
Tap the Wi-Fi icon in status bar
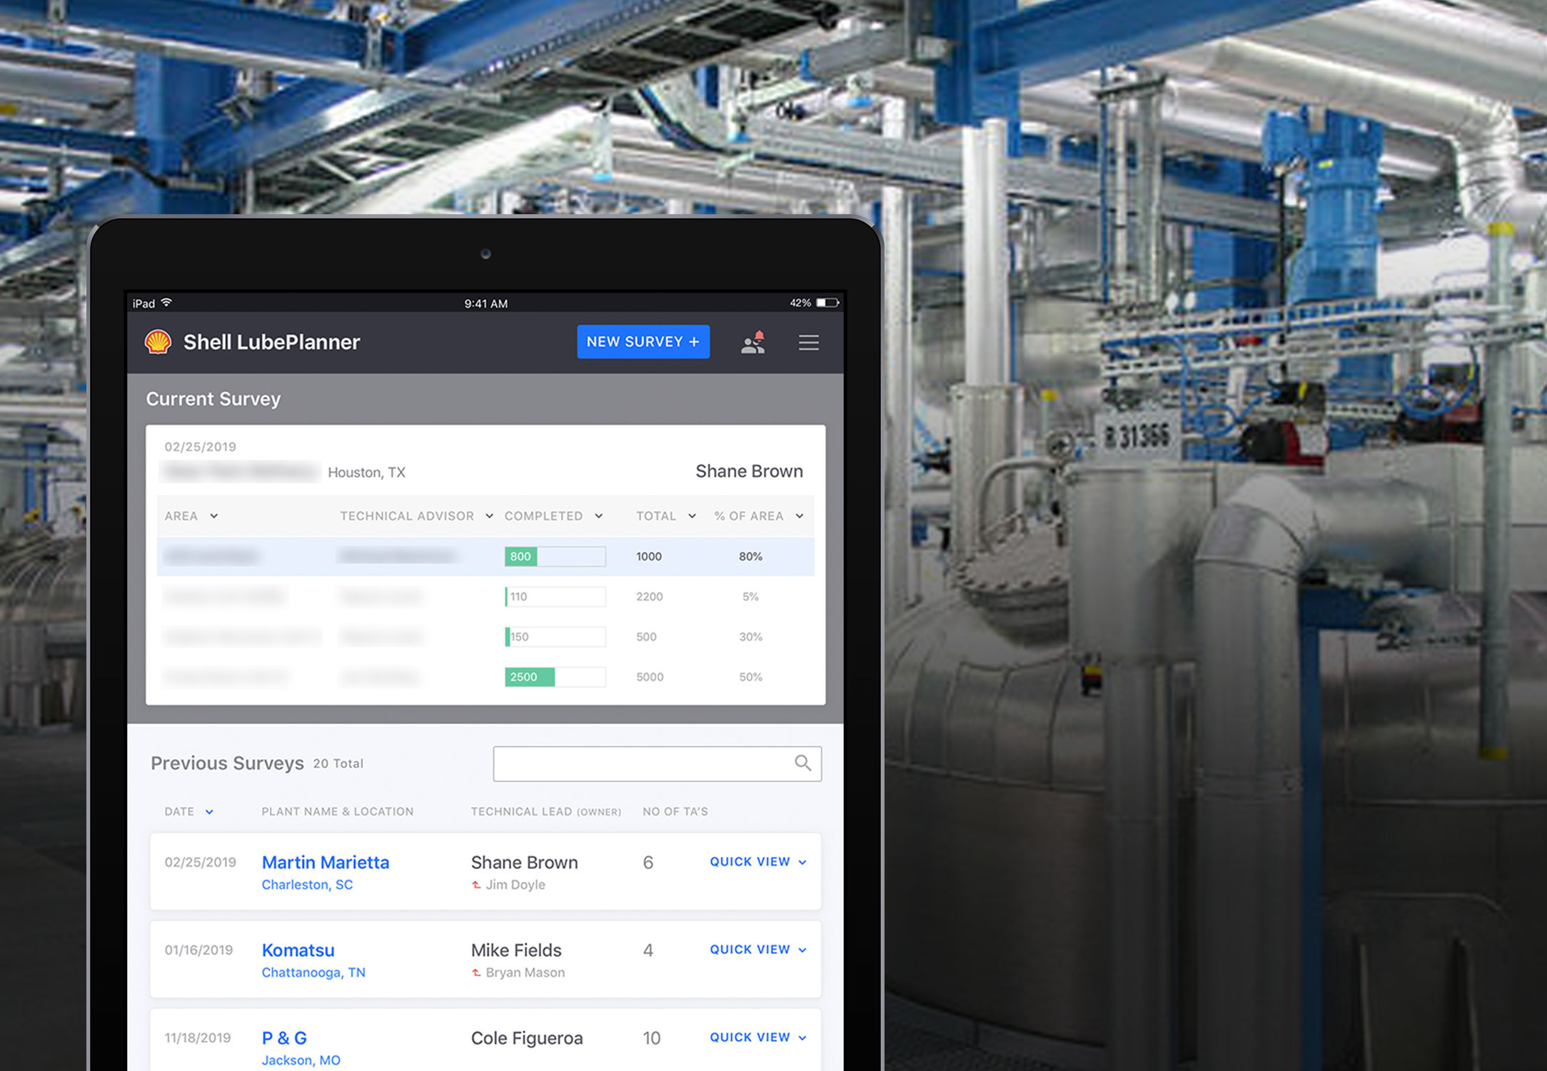tap(166, 303)
